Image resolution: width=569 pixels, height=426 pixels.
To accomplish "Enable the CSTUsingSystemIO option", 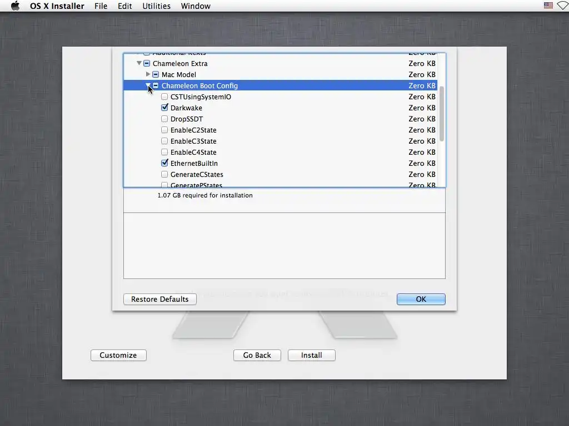I will 164,97.
